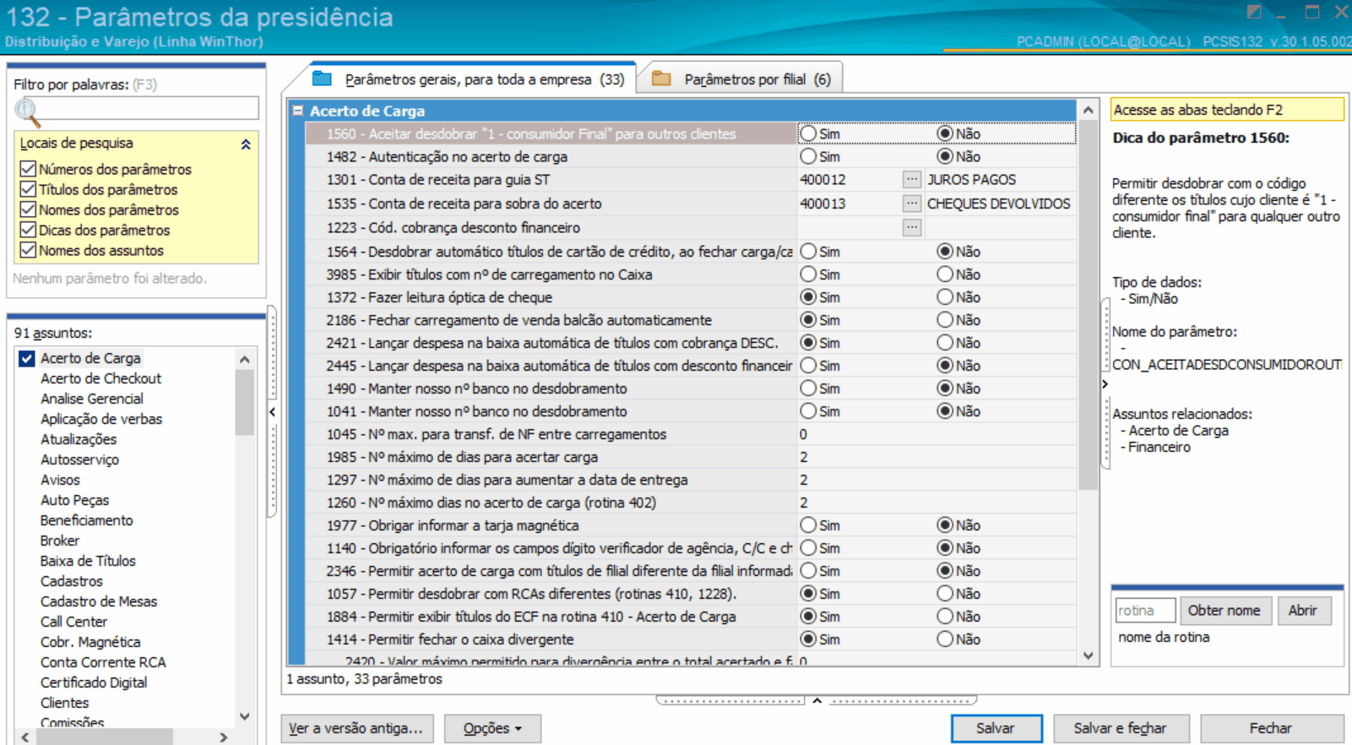
Task: Select Sim for parameter 1482 Autenticação
Action: pos(809,156)
